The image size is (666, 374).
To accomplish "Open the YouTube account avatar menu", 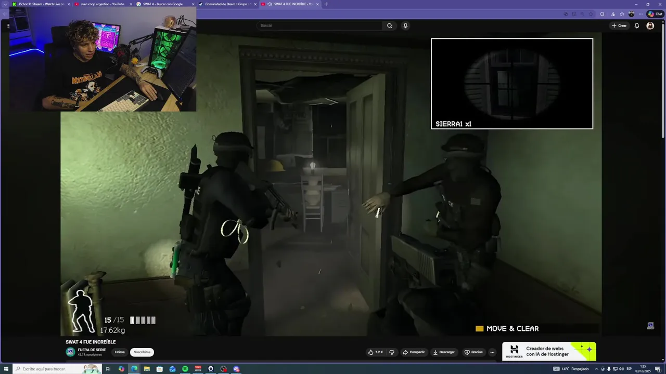I will [x=650, y=25].
